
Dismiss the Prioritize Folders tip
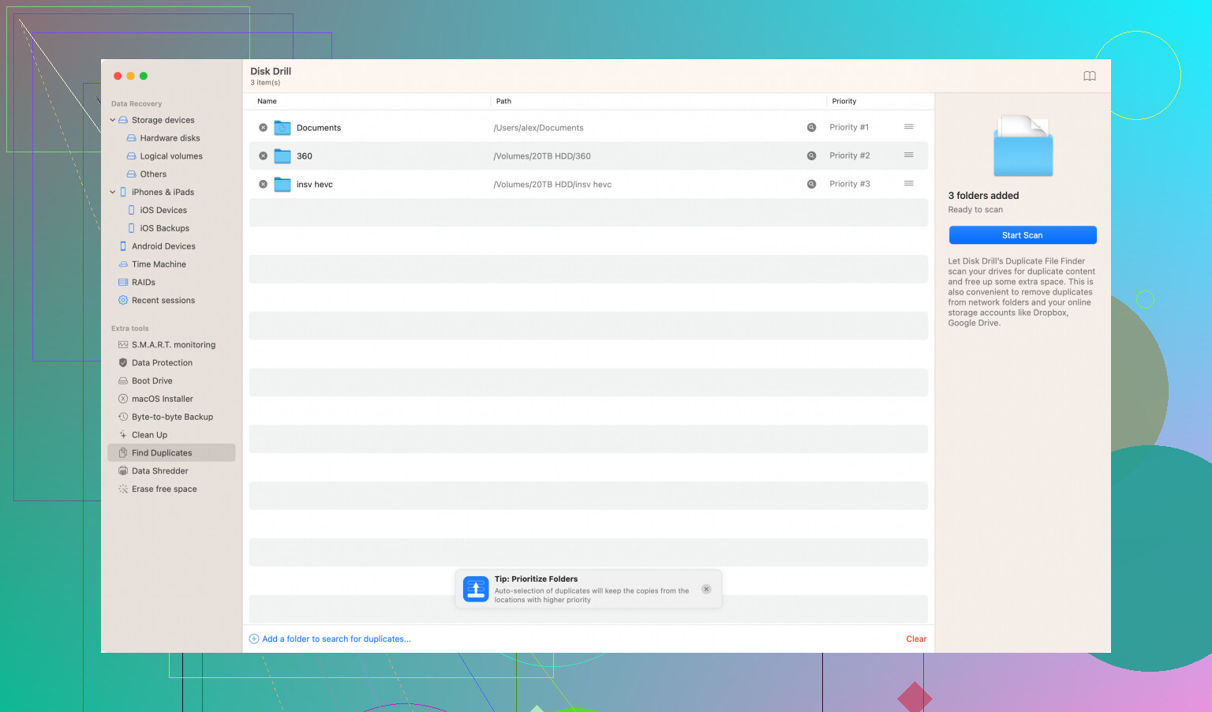coord(706,589)
